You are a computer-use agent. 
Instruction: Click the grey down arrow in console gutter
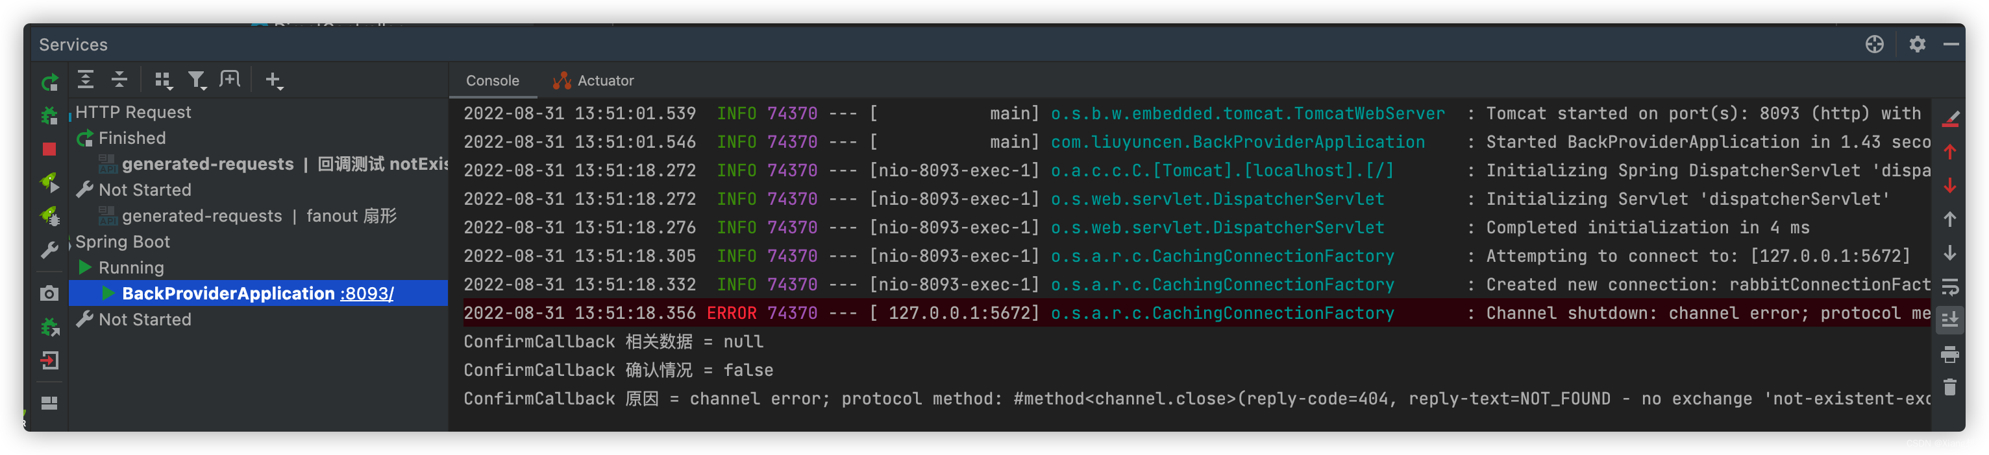click(x=1949, y=253)
